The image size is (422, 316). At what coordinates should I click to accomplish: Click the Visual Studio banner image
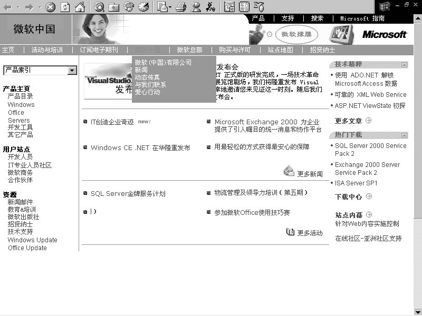point(108,81)
